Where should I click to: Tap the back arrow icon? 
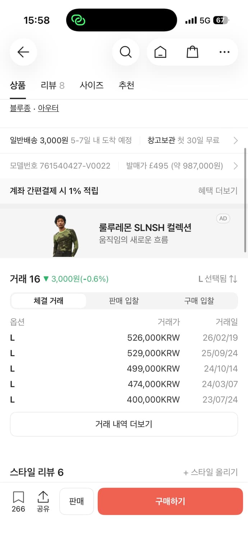pos(23,52)
